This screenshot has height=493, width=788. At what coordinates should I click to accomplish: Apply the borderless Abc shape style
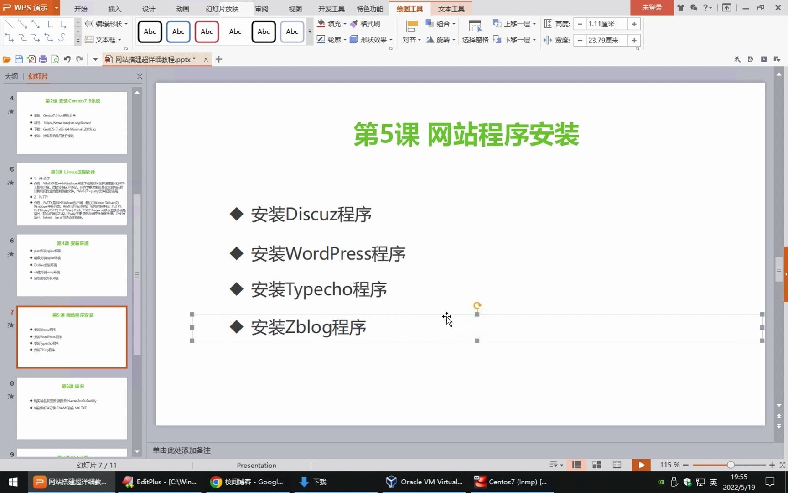[x=235, y=32]
